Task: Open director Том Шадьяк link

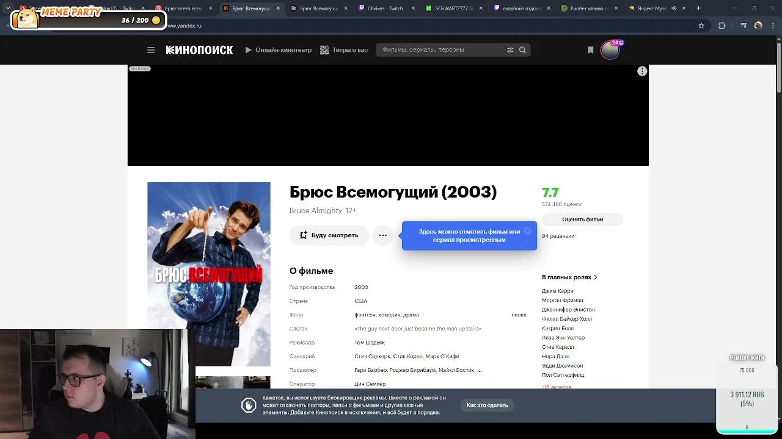Action: point(370,343)
